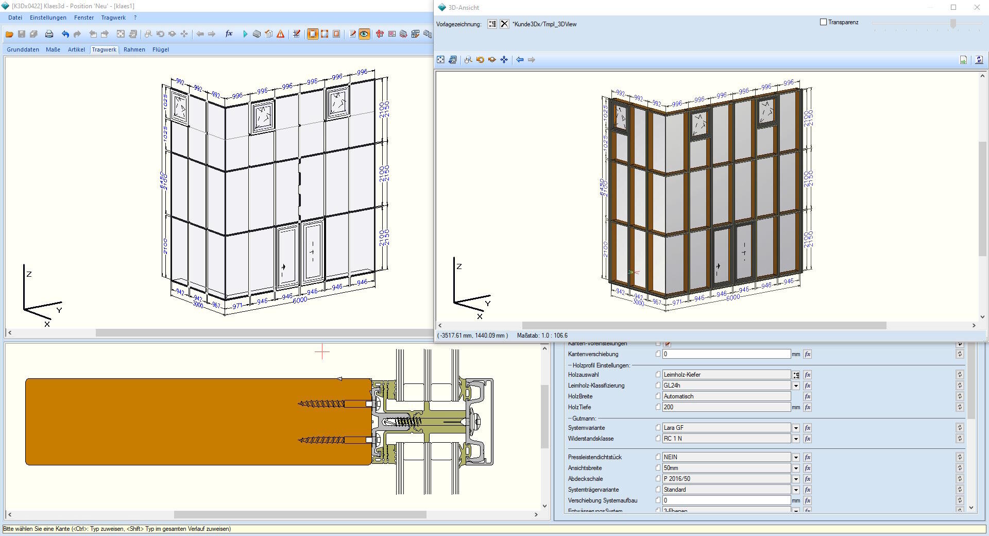Click the blue back arrow in 3D-Ansicht
989x536 pixels.
[x=520, y=60]
